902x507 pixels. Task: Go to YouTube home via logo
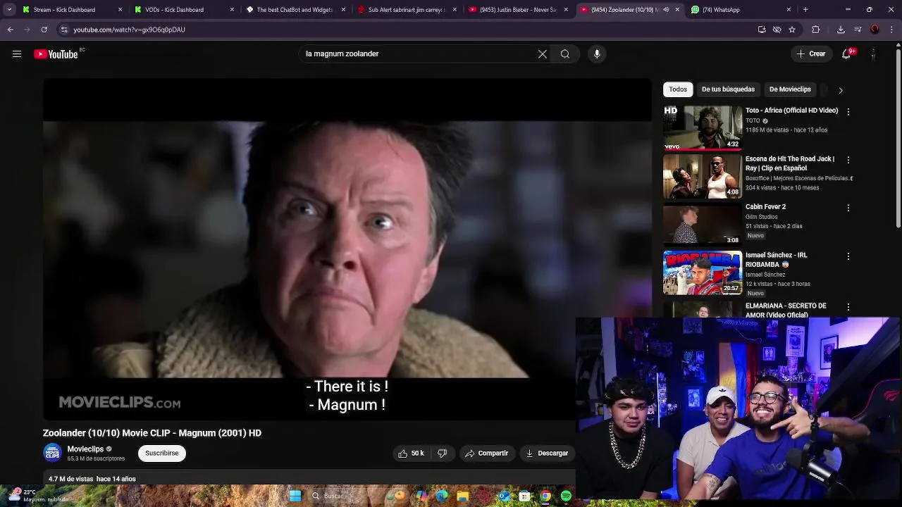[x=56, y=54]
